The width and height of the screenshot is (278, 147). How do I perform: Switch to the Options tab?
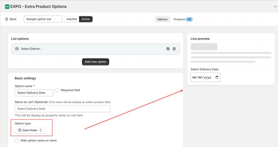[x=162, y=19]
